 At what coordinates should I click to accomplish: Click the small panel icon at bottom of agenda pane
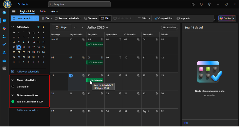[186, 123]
